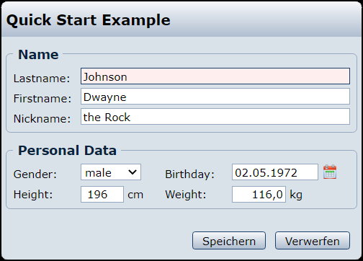Screen dimensions: 363x261
Task: Focus the Lastname field containing Johnson
Action: click(x=215, y=76)
